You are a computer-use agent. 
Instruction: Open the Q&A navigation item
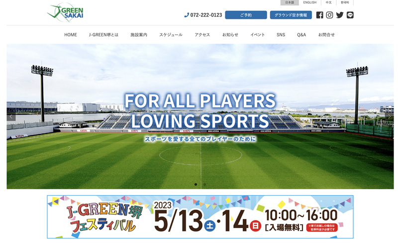[x=301, y=35]
